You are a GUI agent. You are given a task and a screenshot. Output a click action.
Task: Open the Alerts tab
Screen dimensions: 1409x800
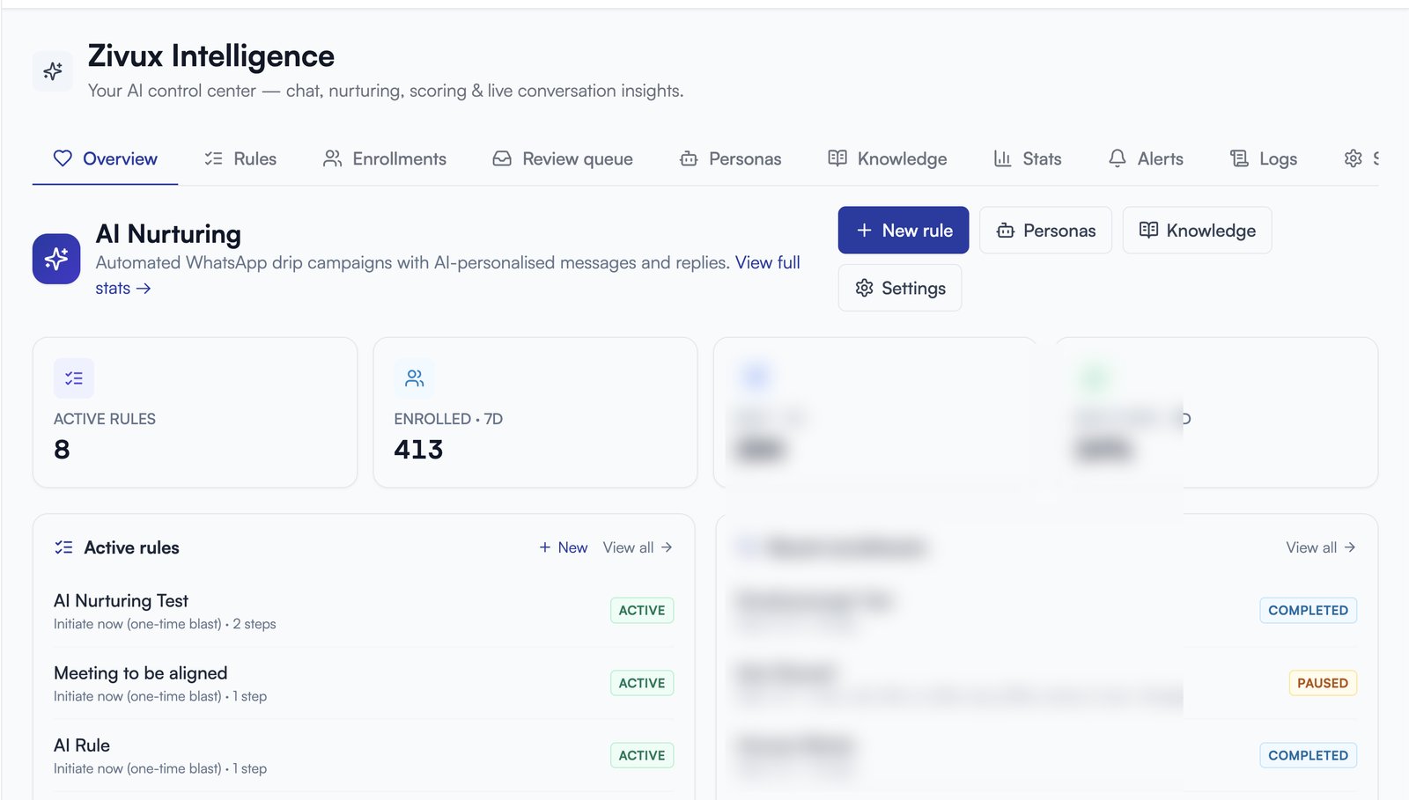pos(1146,158)
